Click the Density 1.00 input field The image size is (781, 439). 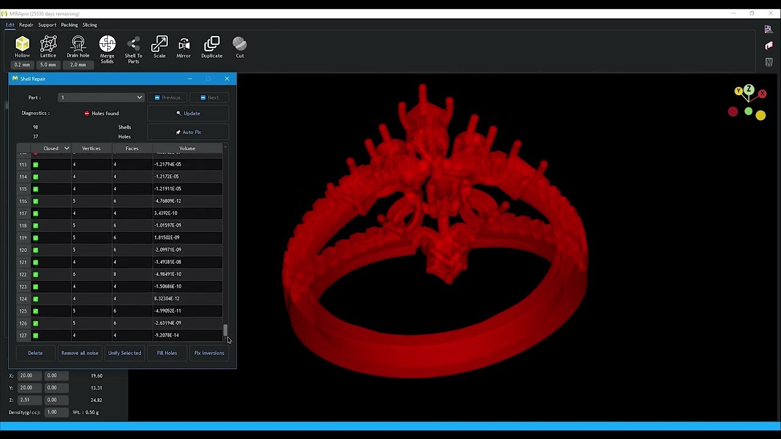pos(56,412)
